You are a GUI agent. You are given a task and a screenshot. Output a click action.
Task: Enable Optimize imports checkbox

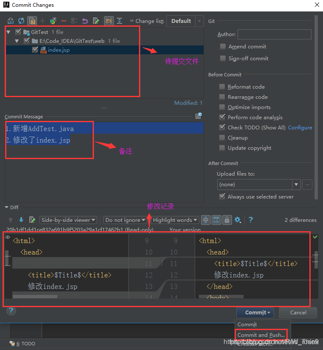[222, 107]
